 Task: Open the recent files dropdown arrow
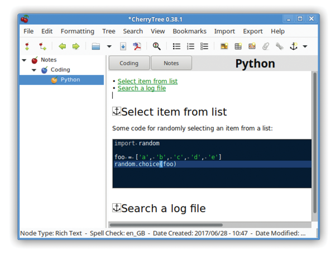(109, 46)
